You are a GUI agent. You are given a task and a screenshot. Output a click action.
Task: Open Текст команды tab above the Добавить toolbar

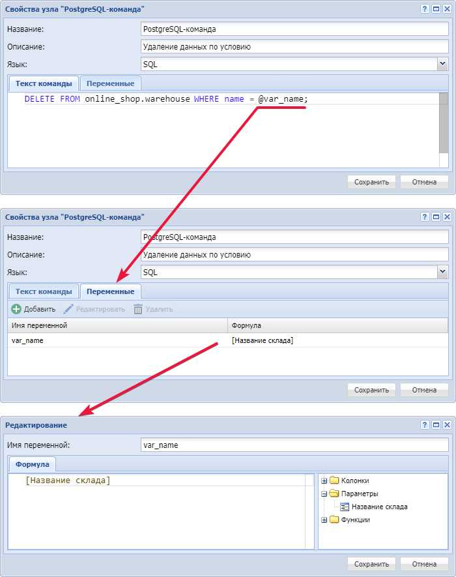pyautogui.click(x=43, y=291)
